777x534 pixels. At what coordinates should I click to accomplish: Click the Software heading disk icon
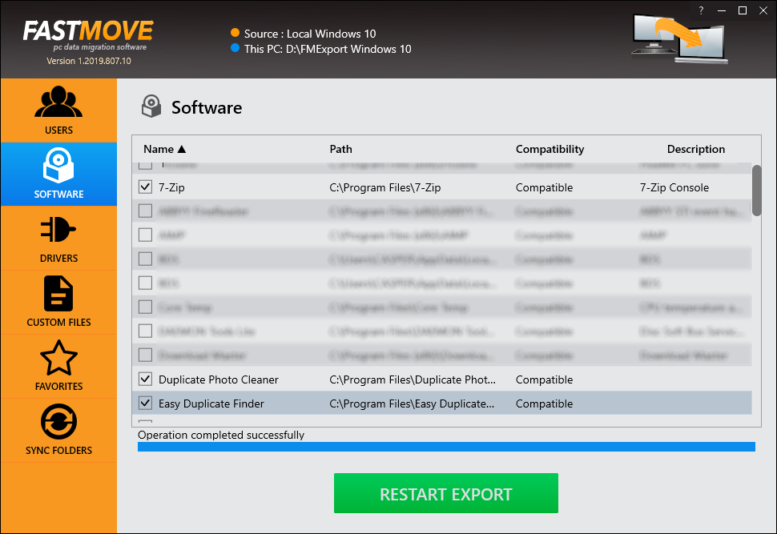tap(151, 106)
